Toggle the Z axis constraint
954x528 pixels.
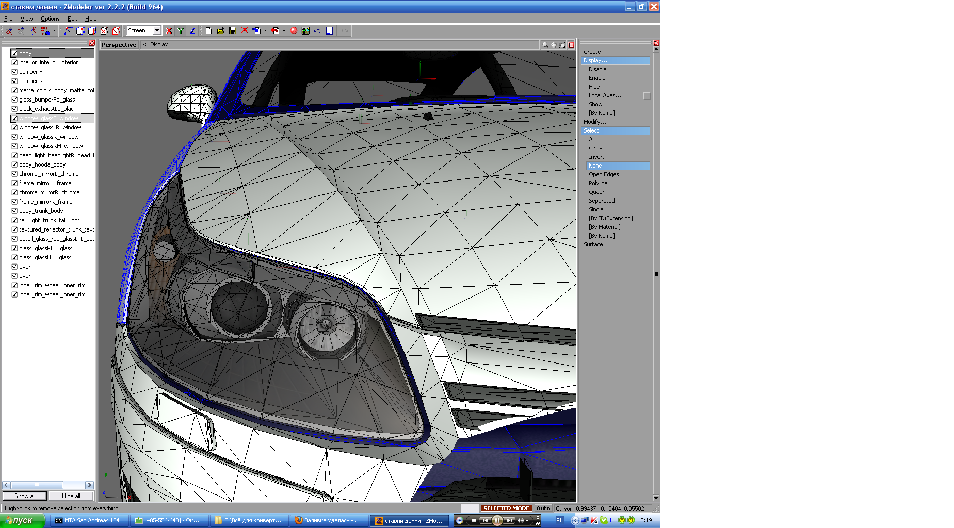[192, 31]
